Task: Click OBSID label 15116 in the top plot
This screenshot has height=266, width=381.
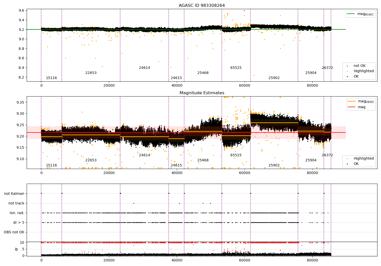Action: coord(51,78)
